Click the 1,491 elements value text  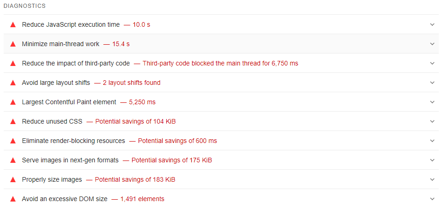pos(142,199)
